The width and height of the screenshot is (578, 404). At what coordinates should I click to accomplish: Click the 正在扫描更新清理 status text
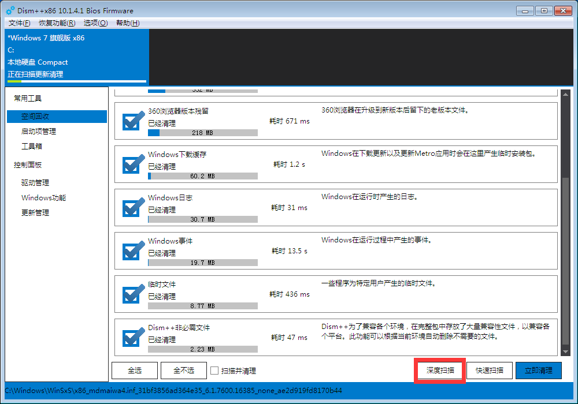point(35,74)
